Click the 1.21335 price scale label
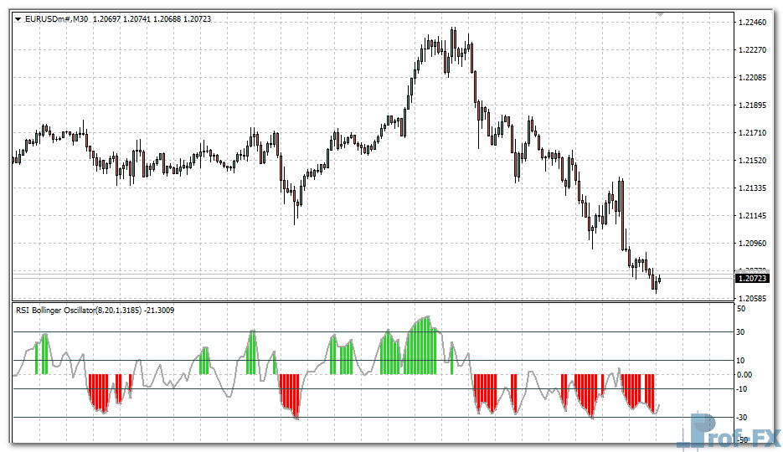 [x=751, y=188]
